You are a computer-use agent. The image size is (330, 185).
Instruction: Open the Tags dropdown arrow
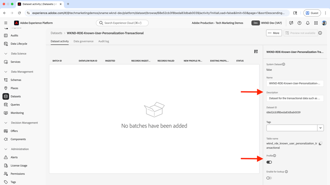320,128
